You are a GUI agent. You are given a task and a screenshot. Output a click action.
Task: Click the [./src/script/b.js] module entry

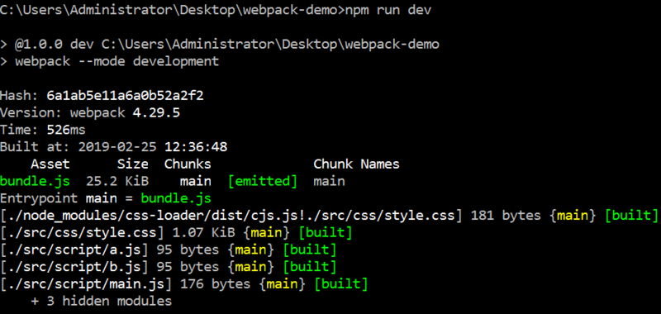coord(74,267)
